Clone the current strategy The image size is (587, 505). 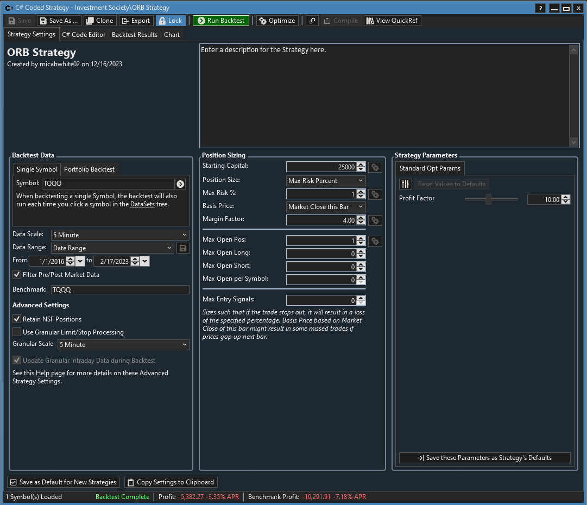pyautogui.click(x=99, y=21)
